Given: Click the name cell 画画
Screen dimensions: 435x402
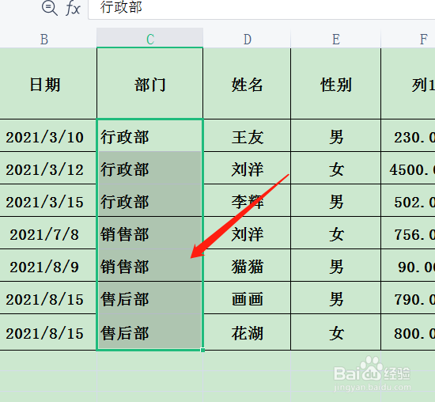Looking at the screenshot, I should pyautogui.click(x=247, y=298).
